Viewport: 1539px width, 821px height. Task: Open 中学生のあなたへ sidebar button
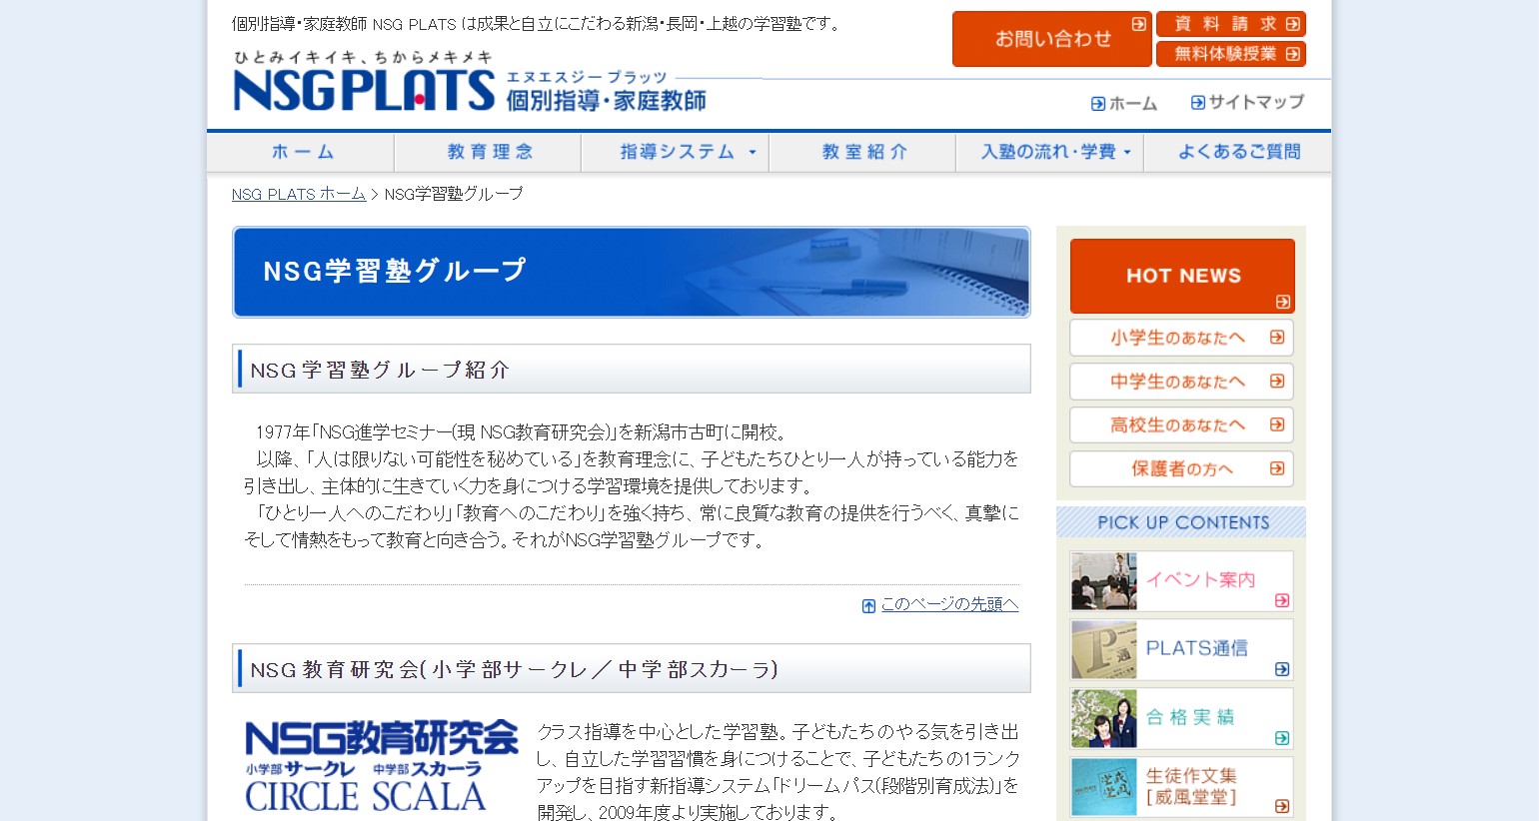pyautogui.click(x=1181, y=382)
